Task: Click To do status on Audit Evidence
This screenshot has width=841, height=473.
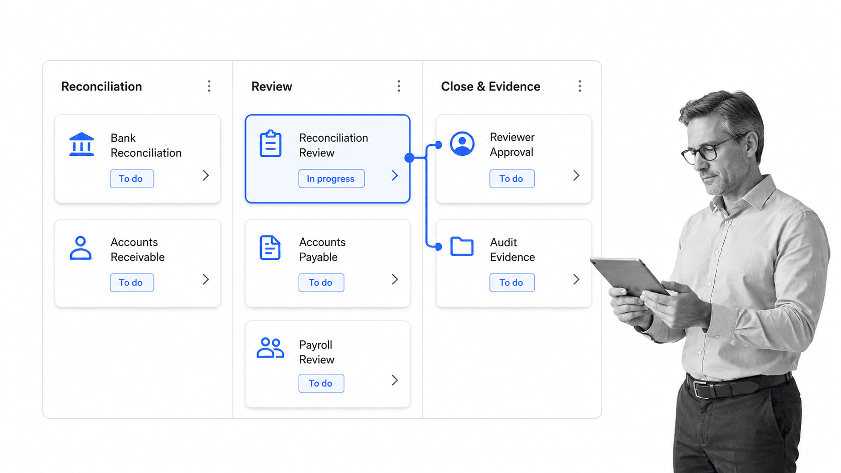Action: click(512, 282)
